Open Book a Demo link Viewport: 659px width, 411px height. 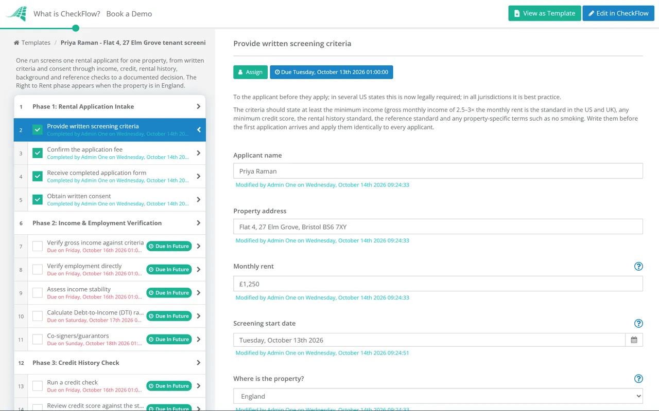click(x=129, y=14)
